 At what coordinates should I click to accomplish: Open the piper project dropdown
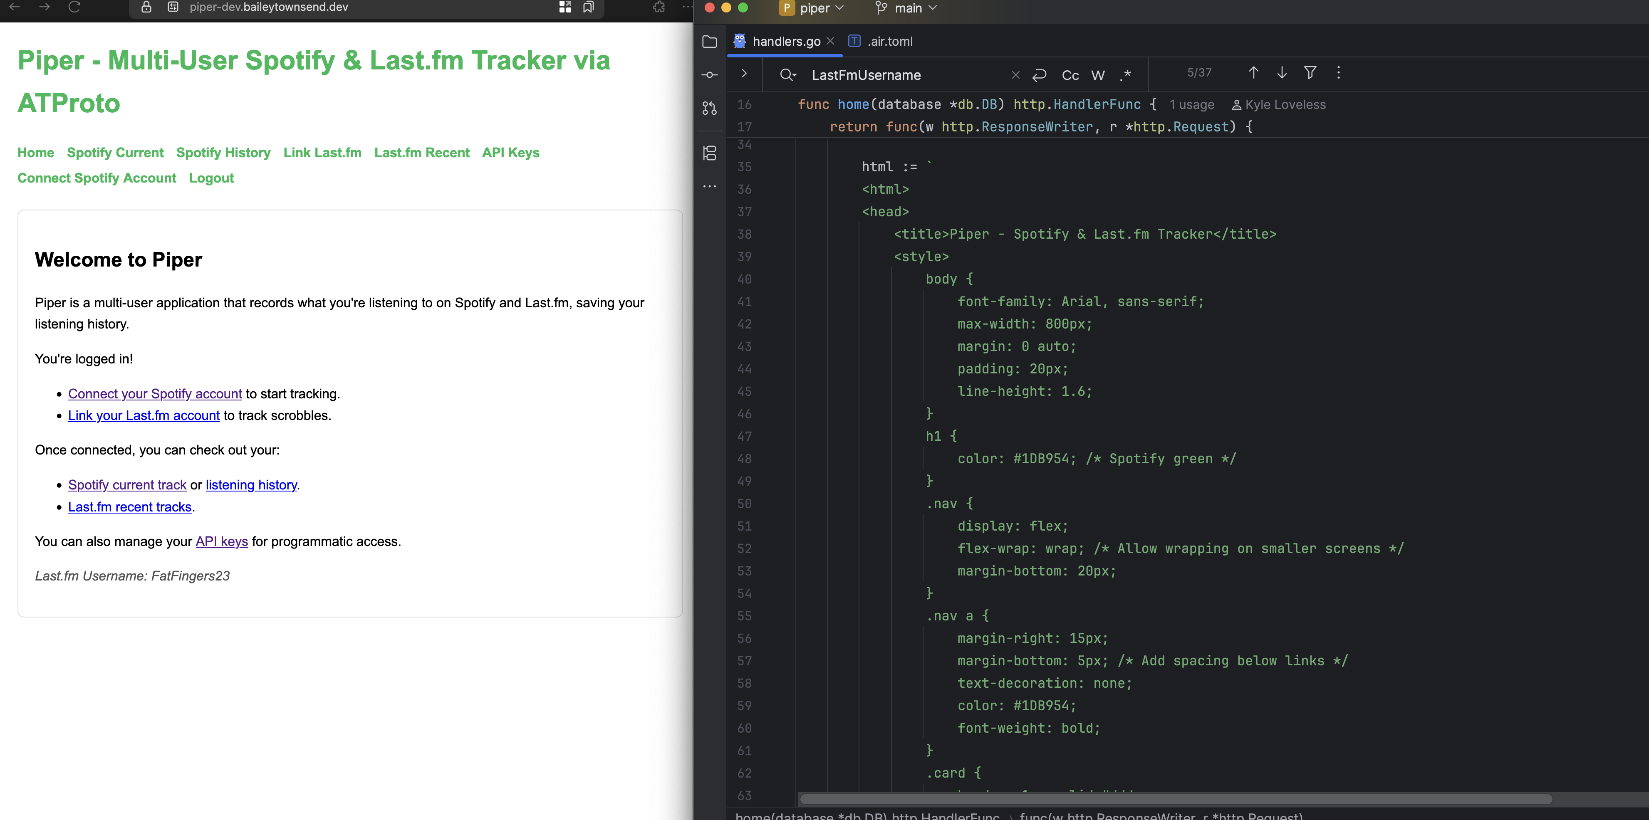tap(813, 8)
